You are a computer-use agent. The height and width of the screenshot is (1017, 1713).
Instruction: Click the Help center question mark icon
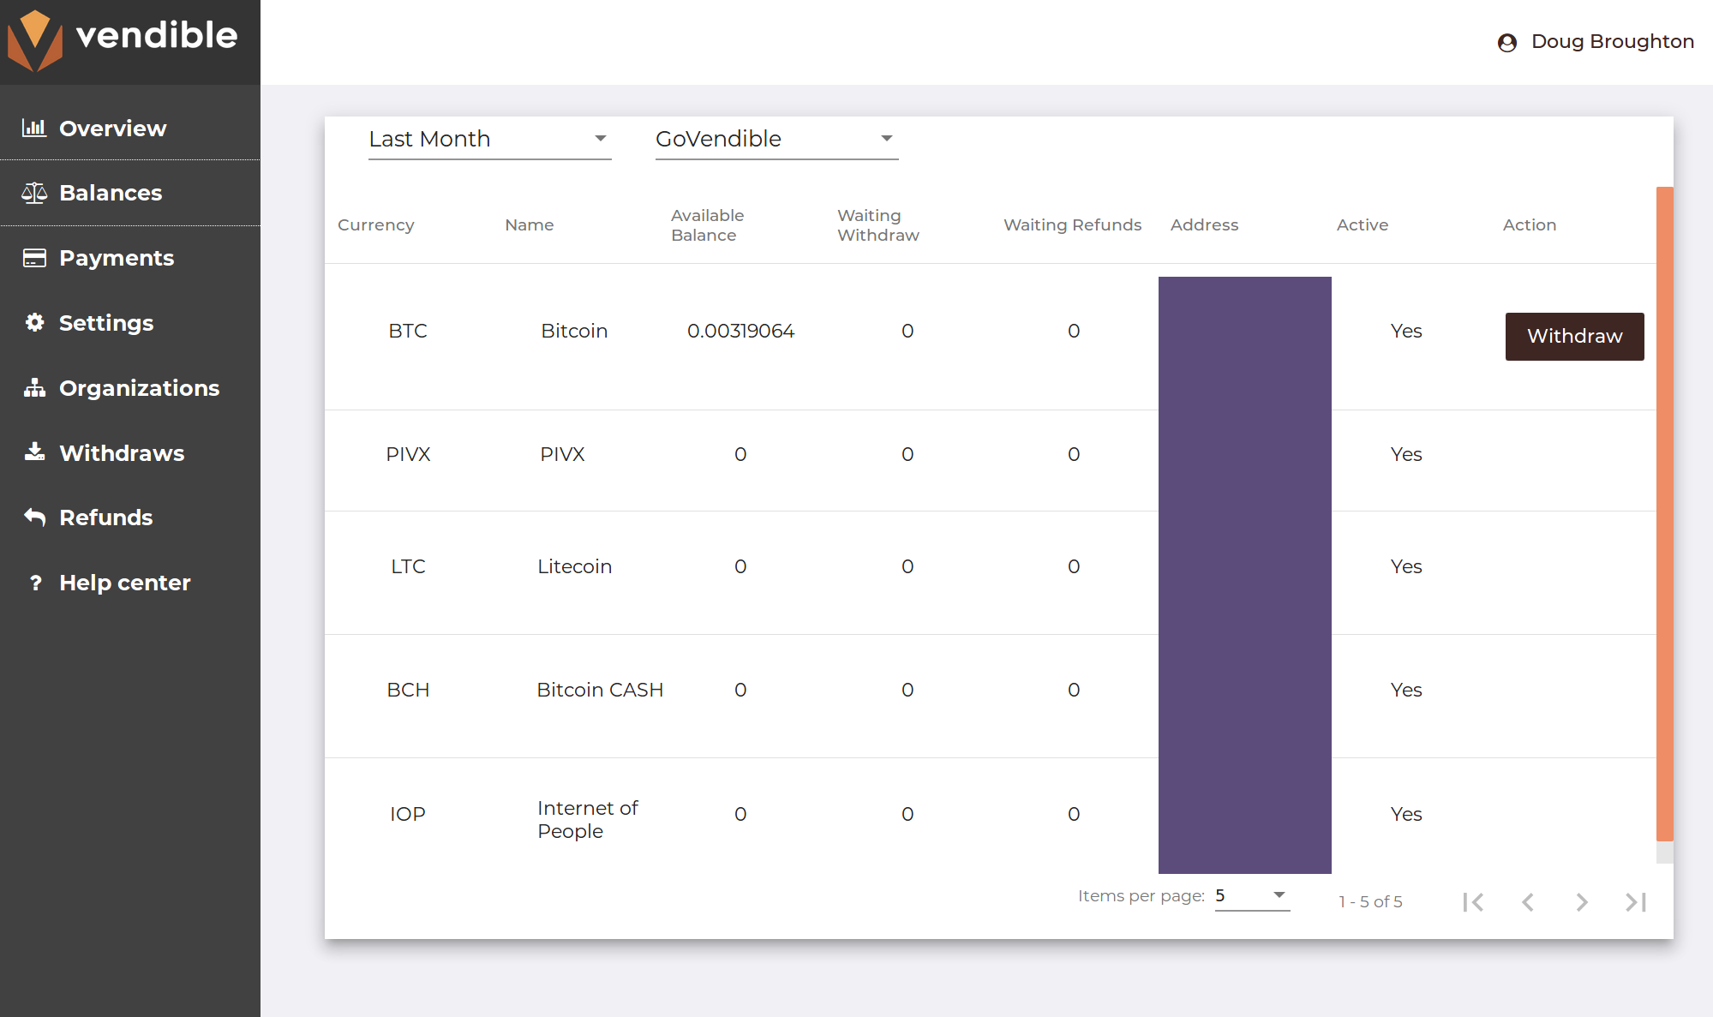[35, 583]
